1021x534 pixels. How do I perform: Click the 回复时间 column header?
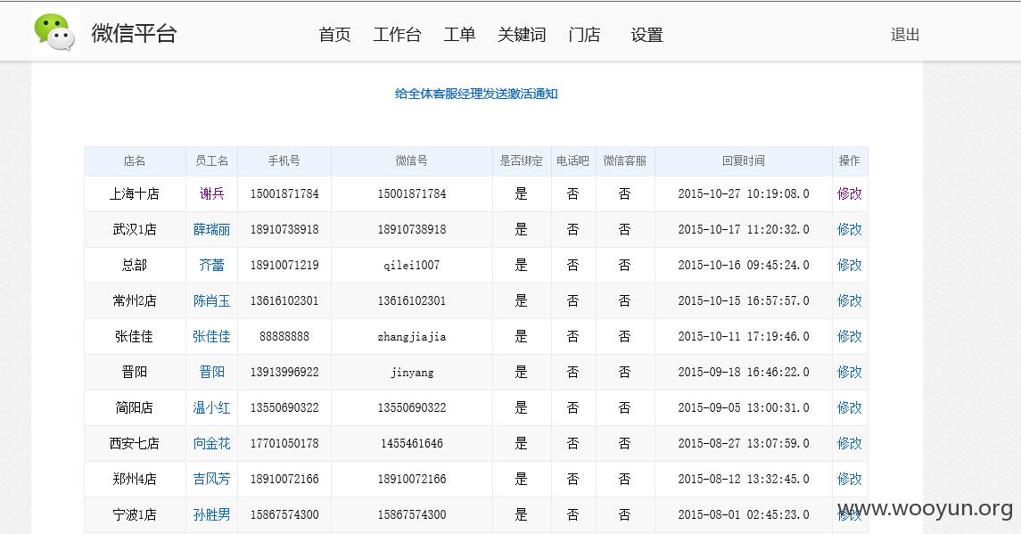pos(743,160)
